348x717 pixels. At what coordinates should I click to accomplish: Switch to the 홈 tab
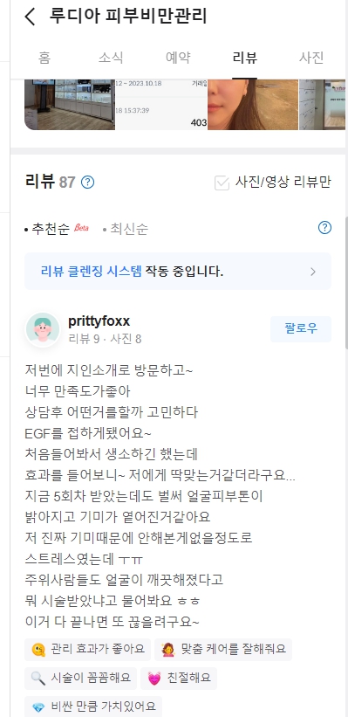click(x=44, y=58)
